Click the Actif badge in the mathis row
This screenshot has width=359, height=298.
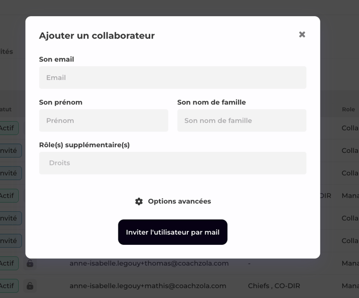[7, 286]
